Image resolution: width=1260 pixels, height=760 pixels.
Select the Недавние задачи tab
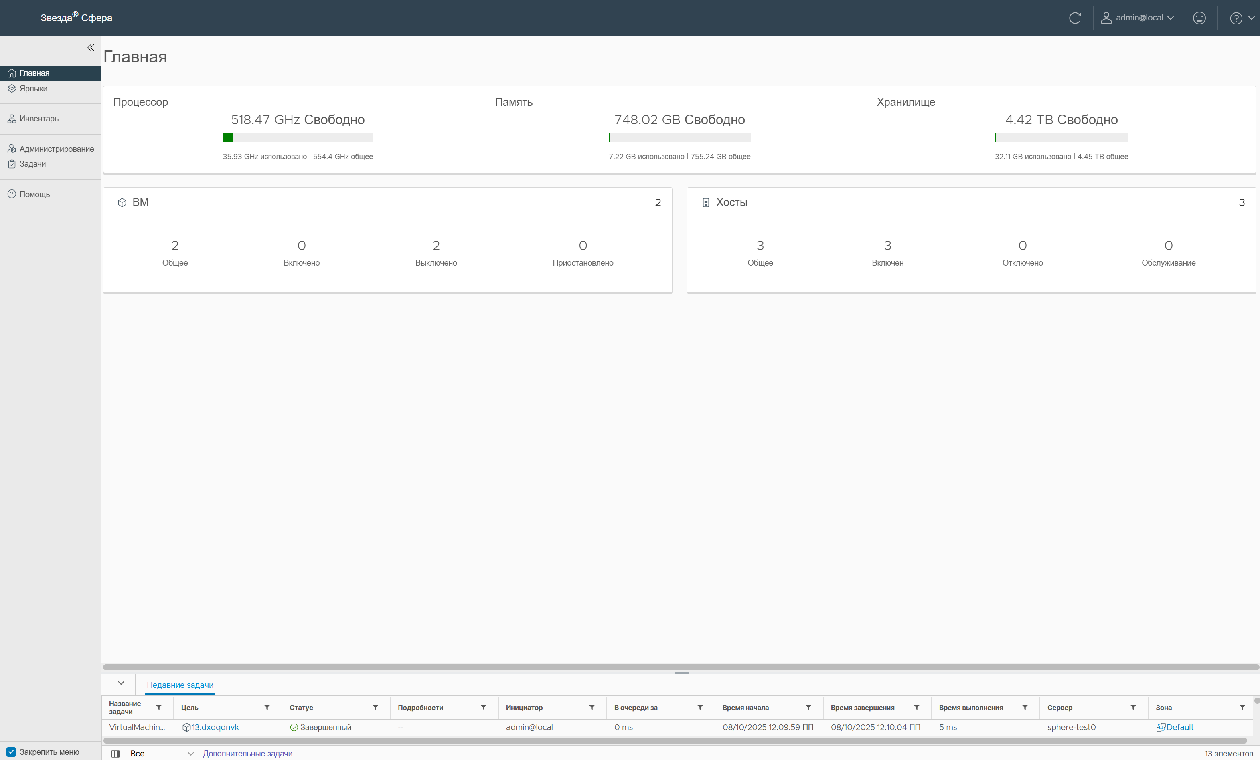click(x=180, y=685)
